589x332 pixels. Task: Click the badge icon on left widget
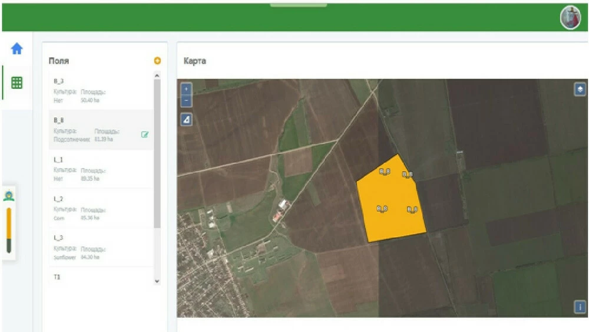[x=9, y=196]
